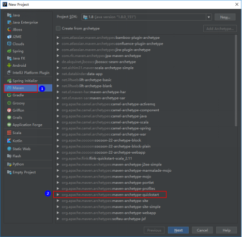Expand jira-plugin-archetype node

point(58,50)
